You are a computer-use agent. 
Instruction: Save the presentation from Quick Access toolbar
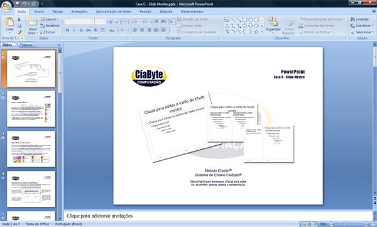(x=18, y=4)
